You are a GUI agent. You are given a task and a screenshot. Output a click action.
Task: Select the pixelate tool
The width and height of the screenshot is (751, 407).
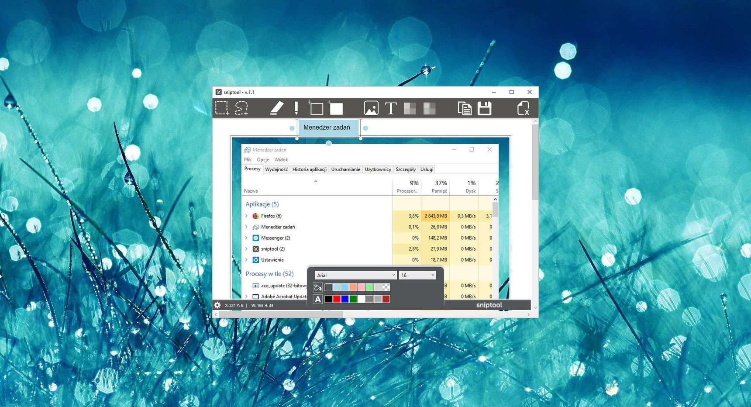[410, 108]
